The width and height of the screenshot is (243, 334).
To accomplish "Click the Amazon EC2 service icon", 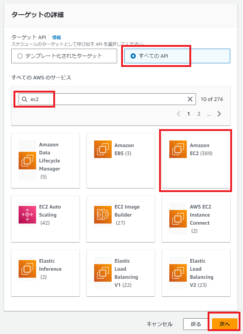I will [178, 149].
